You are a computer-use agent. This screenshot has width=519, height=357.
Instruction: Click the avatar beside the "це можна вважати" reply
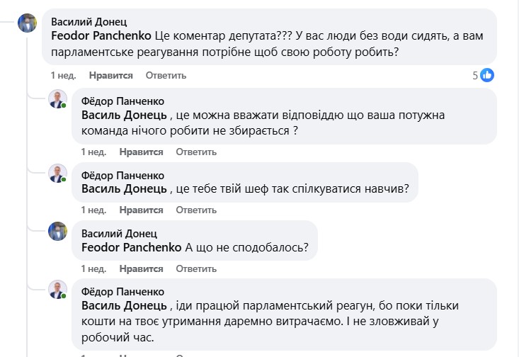pos(57,99)
